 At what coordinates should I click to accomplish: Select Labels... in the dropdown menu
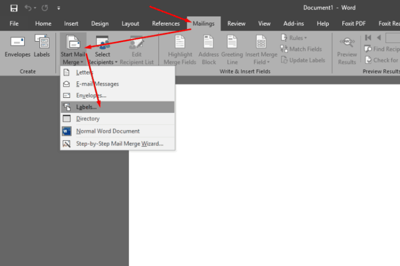[118, 107]
